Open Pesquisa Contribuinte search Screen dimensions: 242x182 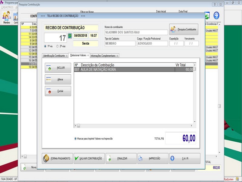tap(184, 29)
